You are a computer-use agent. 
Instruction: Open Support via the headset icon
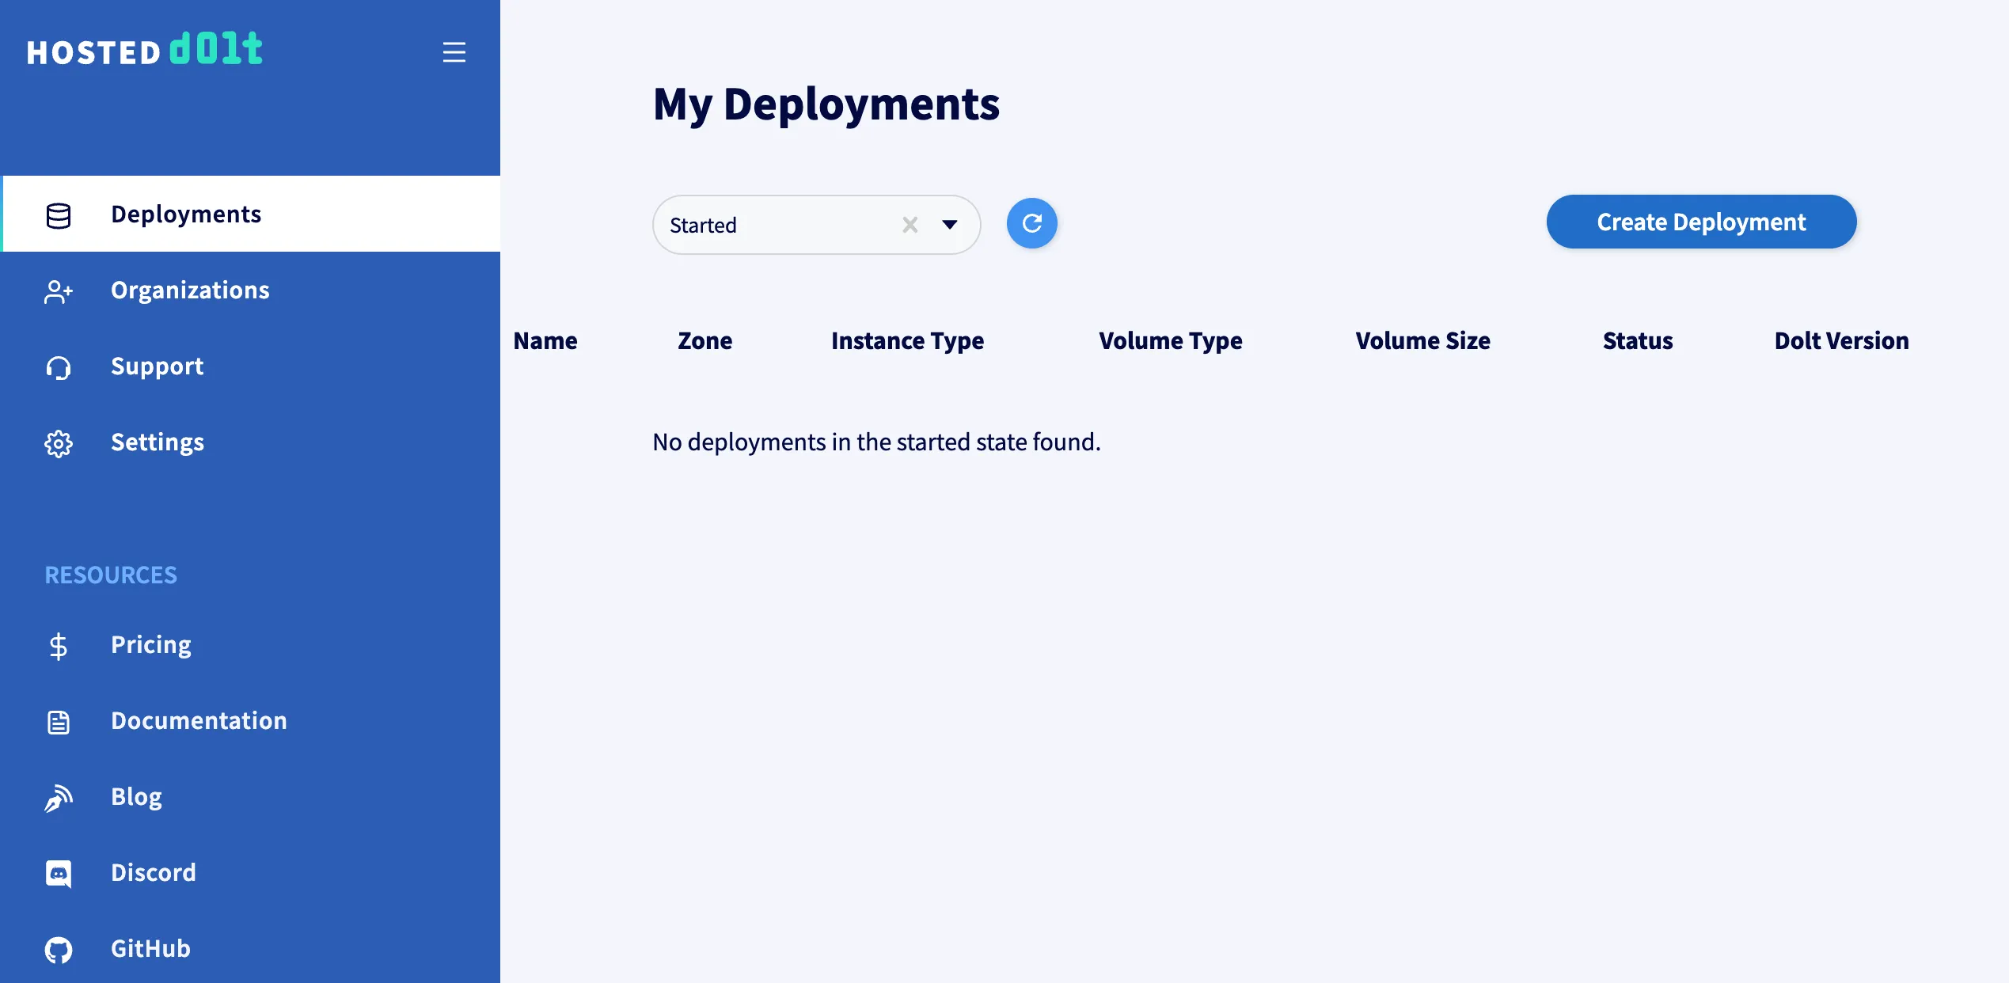click(x=59, y=367)
